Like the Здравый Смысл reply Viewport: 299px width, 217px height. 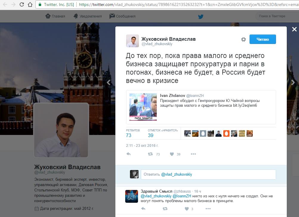coord(187,209)
